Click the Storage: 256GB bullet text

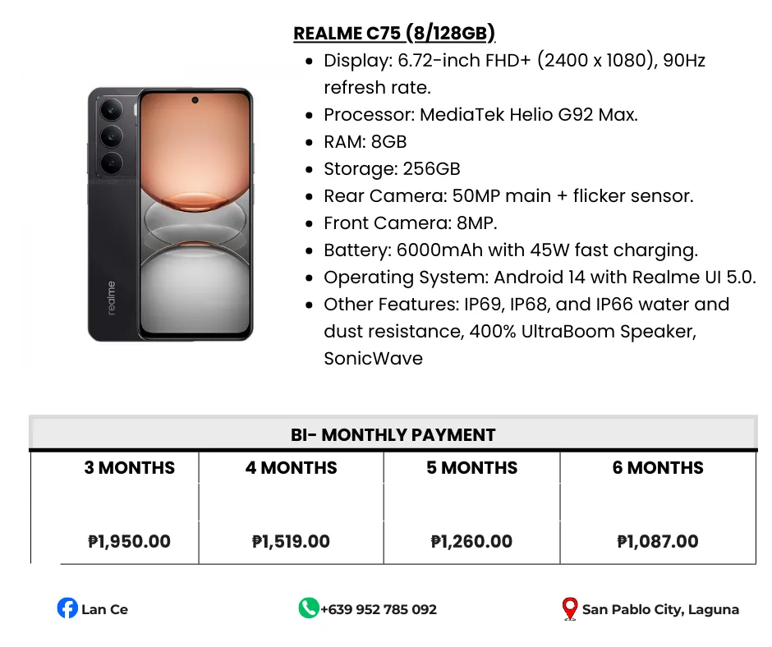[392, 169]
